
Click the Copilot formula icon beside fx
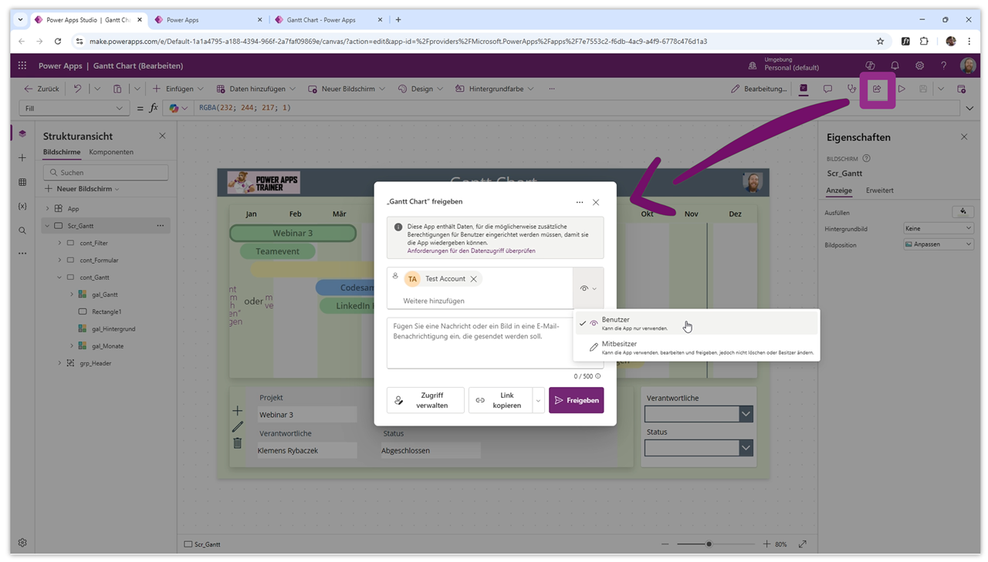(174, 108)
